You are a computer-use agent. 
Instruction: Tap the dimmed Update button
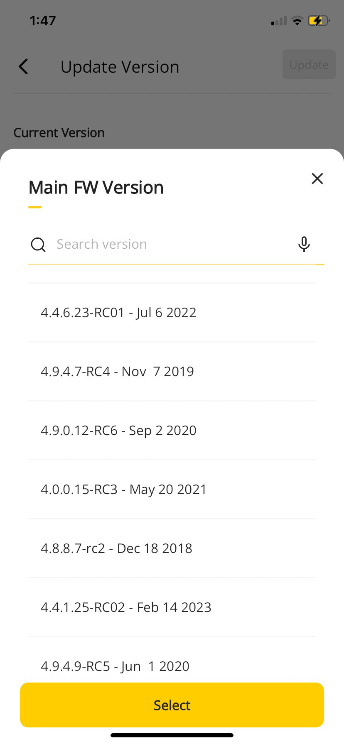click(309, 64)
